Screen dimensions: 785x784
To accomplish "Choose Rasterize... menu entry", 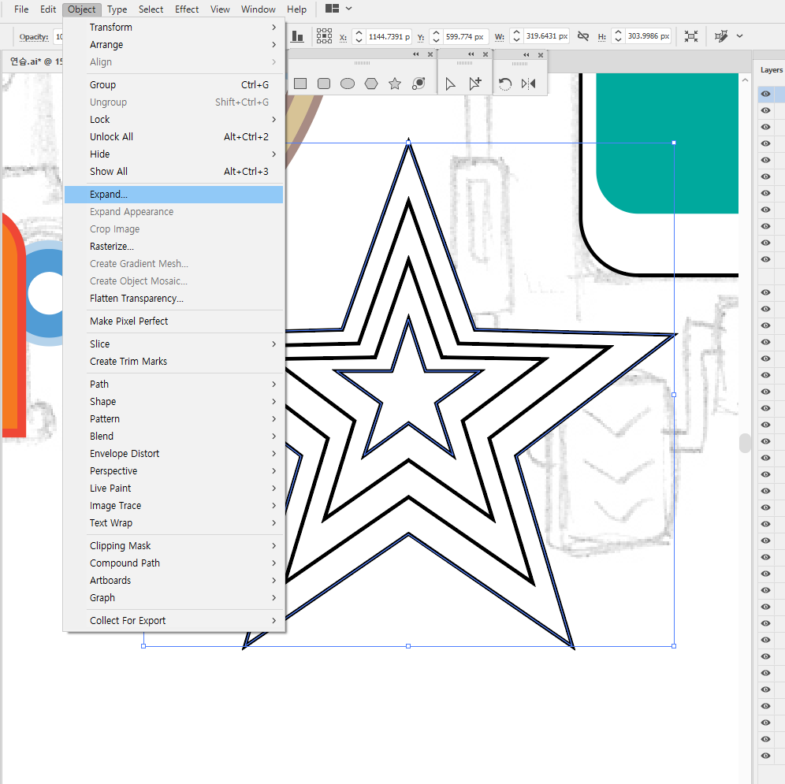I will [173, 247].
